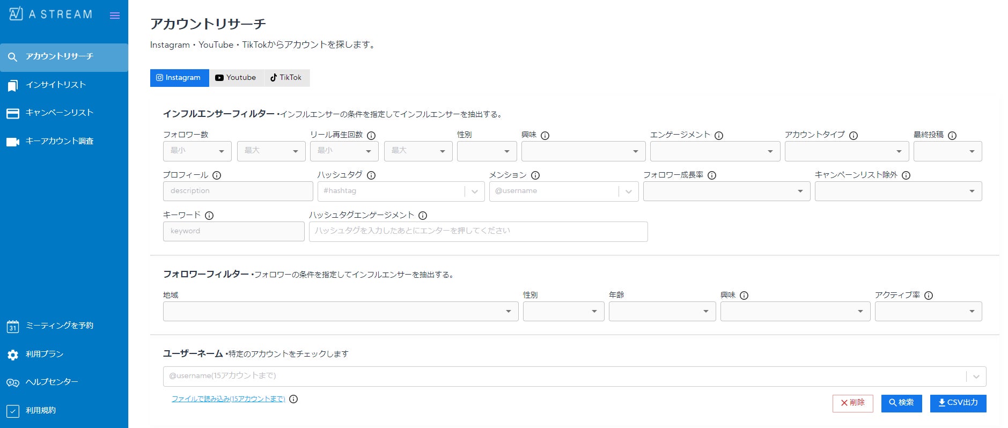Open インサイトリスト bookmark icon in sidebar

(13, 85)
